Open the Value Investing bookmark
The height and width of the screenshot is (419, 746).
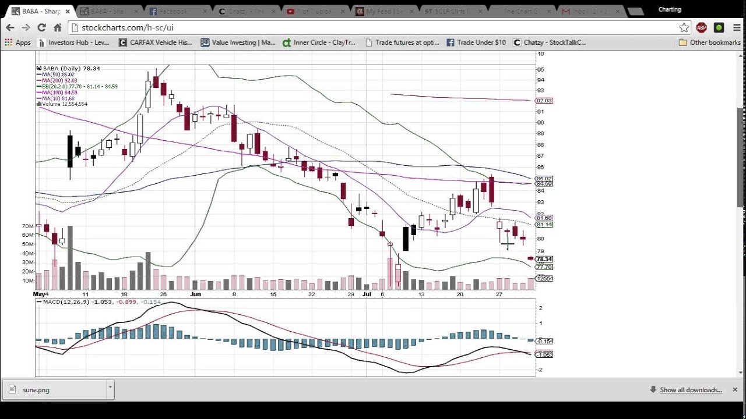238,42
